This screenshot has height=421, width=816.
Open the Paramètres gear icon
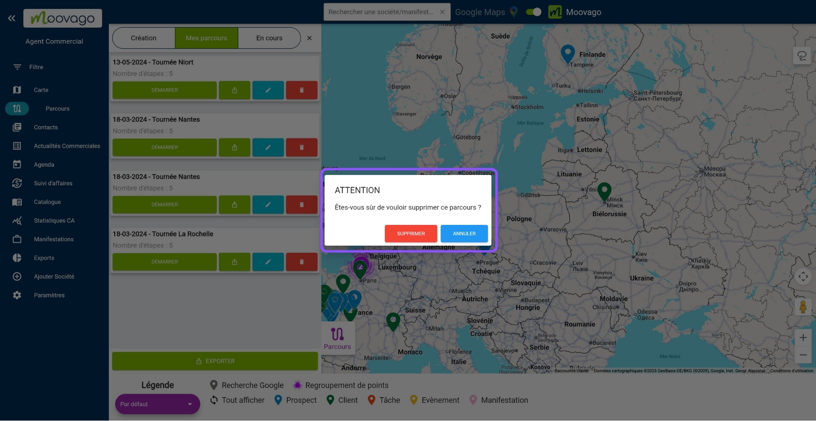(17, 295)
